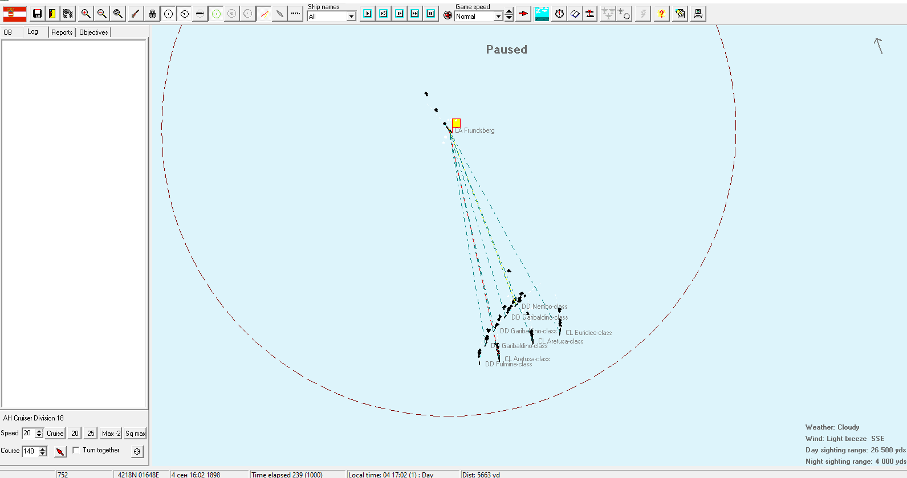The width and height of the screenshot is (907, 478).
Task: Click the printer icon
Action: click(698, 14)
